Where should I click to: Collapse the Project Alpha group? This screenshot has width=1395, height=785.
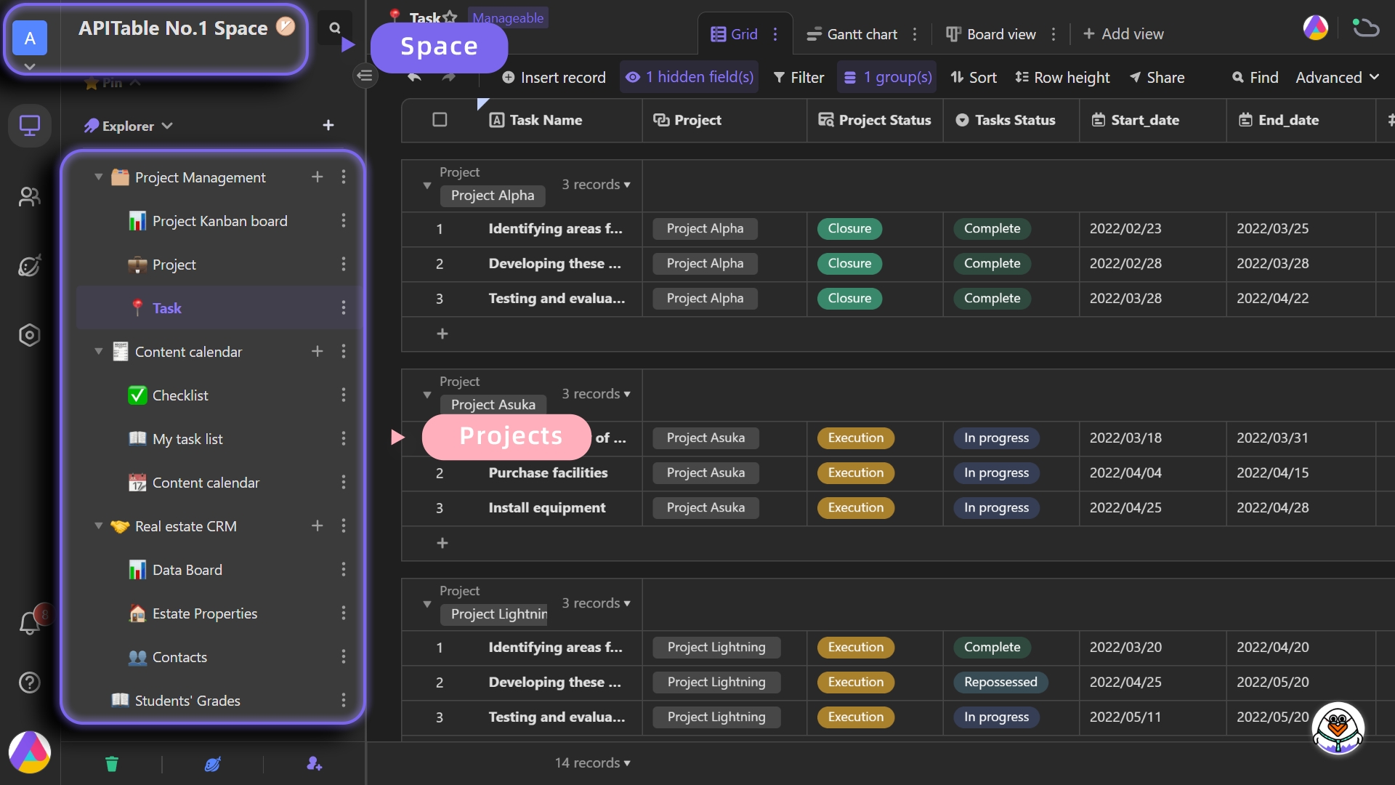(x=427, y=185)
